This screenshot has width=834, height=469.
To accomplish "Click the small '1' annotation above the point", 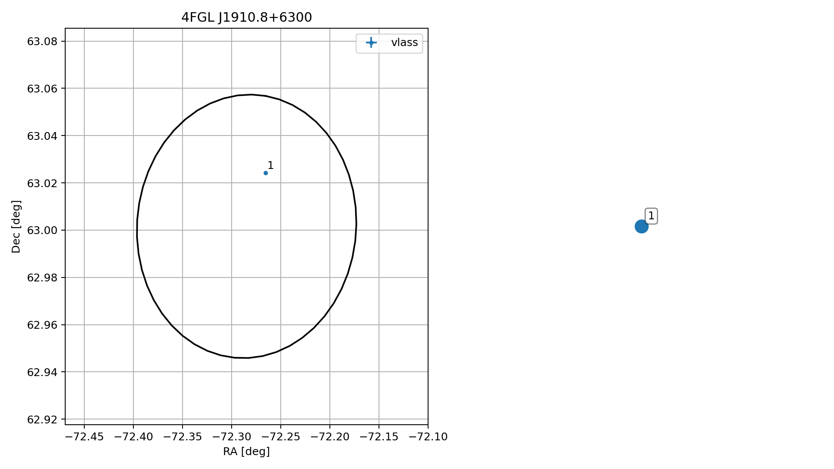I will tap(270, 165).
